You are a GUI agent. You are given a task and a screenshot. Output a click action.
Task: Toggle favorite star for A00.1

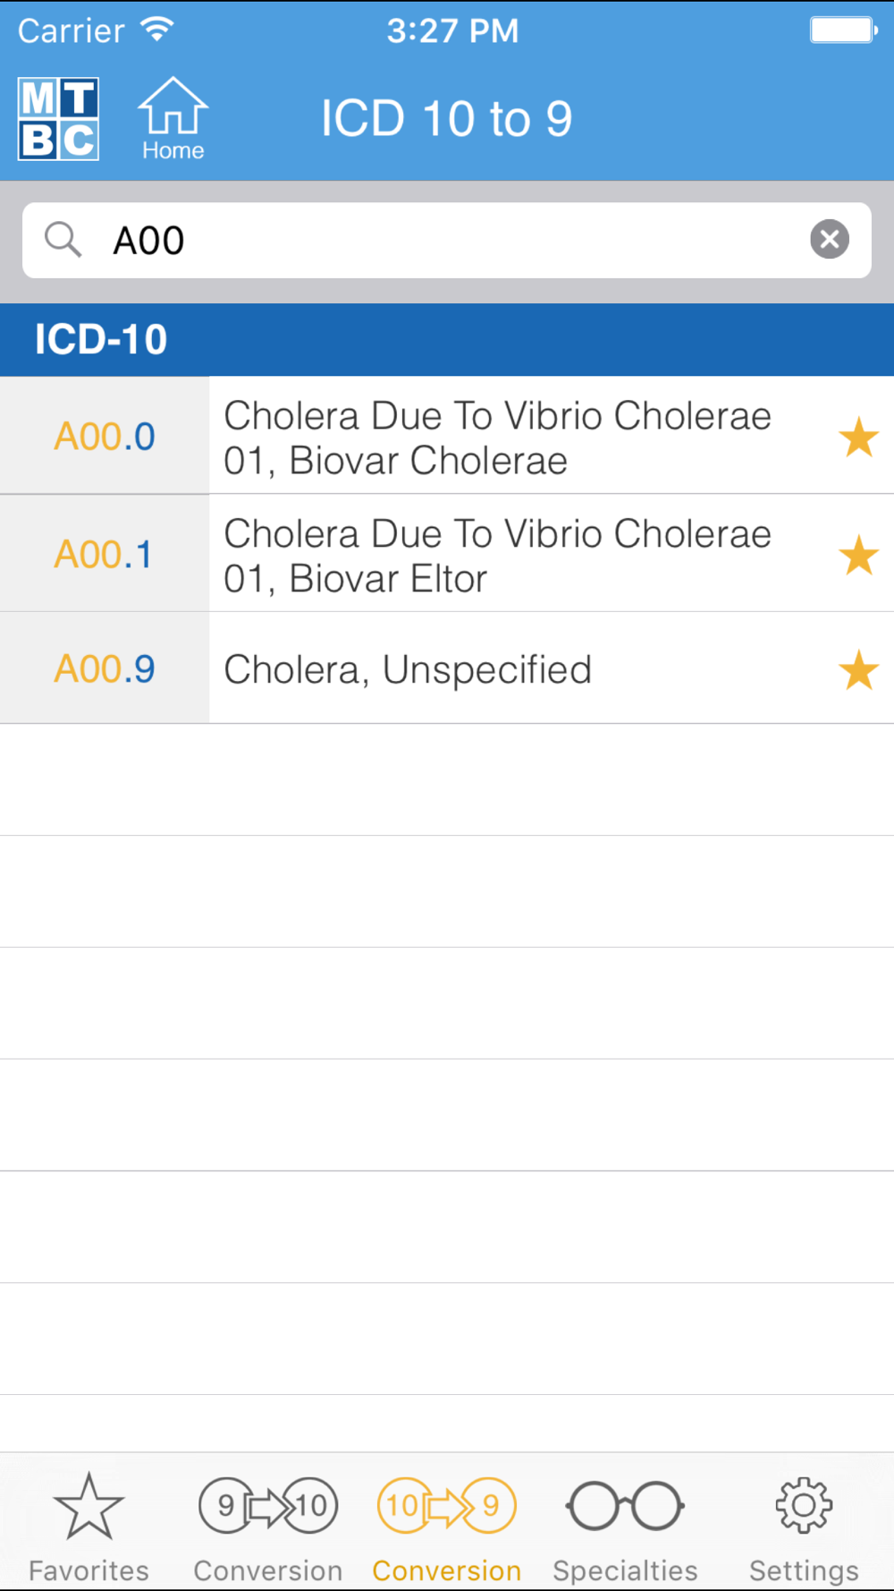[x=858, y=556]
